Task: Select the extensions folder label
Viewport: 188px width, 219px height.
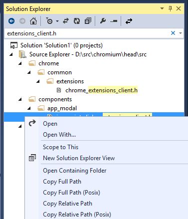Action: (x=70, y=81)
